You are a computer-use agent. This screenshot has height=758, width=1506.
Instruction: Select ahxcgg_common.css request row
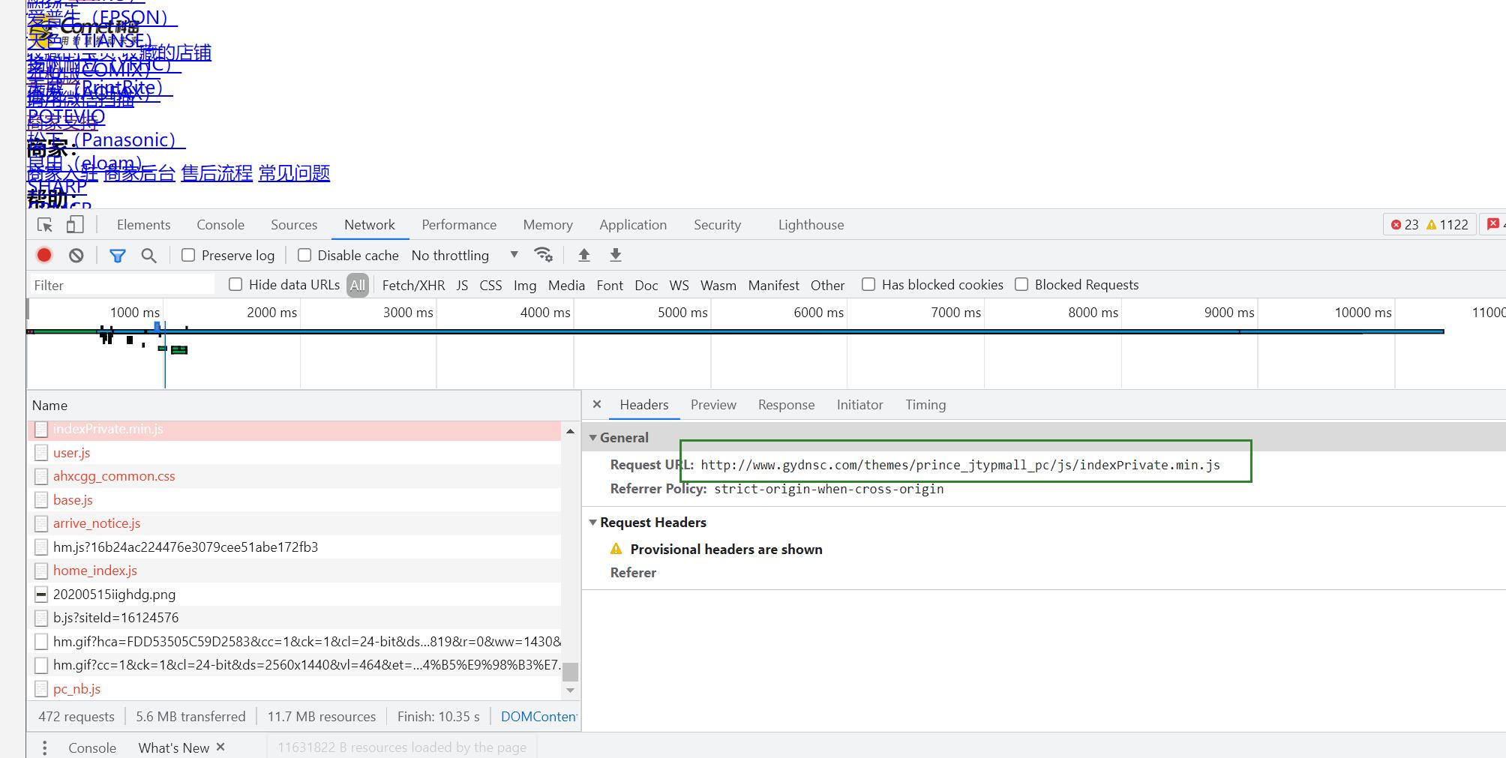pyautogui.click(x=295, y=476)
